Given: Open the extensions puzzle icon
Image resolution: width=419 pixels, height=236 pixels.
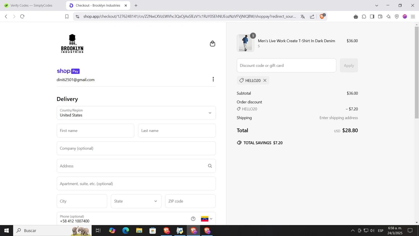Looking at the screenshot, I should [x=364, y=16].
